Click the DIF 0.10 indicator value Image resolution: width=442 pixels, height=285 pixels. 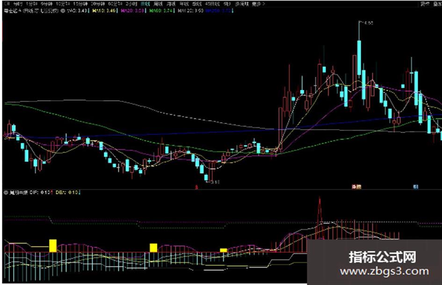(40, 192)
